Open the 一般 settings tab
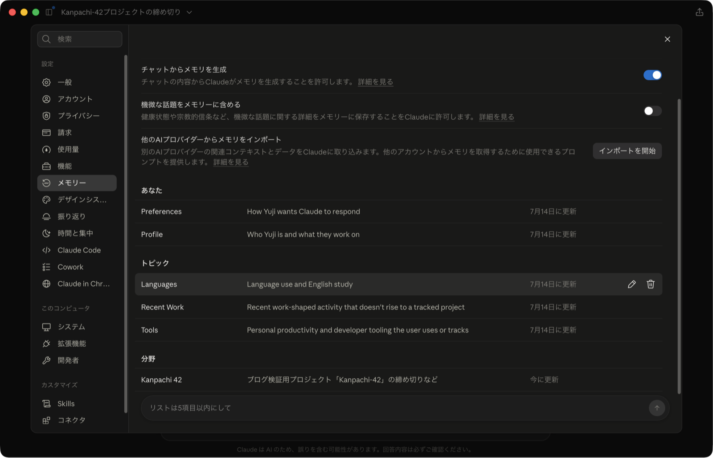The height and width of the screenshot is (458, 713). pos(77,82)
